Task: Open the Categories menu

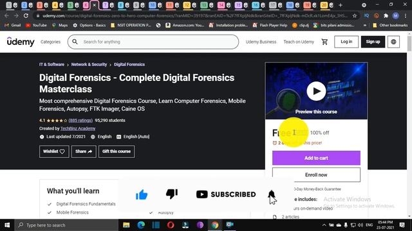Action: (50, 42)
